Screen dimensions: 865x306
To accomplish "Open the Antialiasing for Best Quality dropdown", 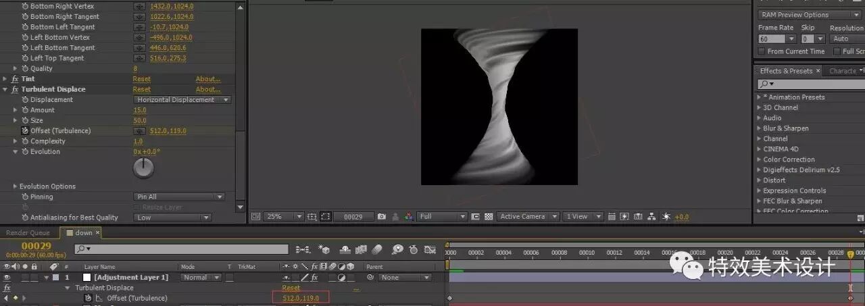I will coord(172,218).
